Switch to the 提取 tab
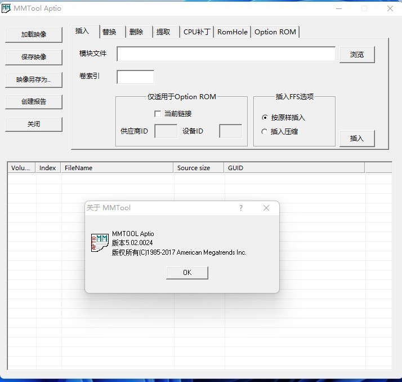 166,32
